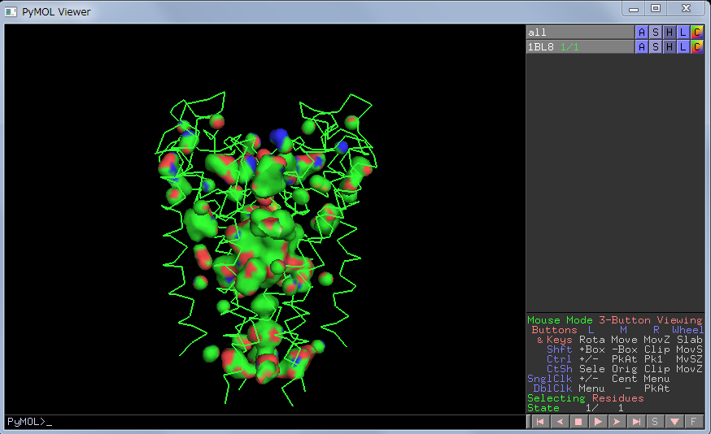Click the down-triangle rock/options button

674,422
